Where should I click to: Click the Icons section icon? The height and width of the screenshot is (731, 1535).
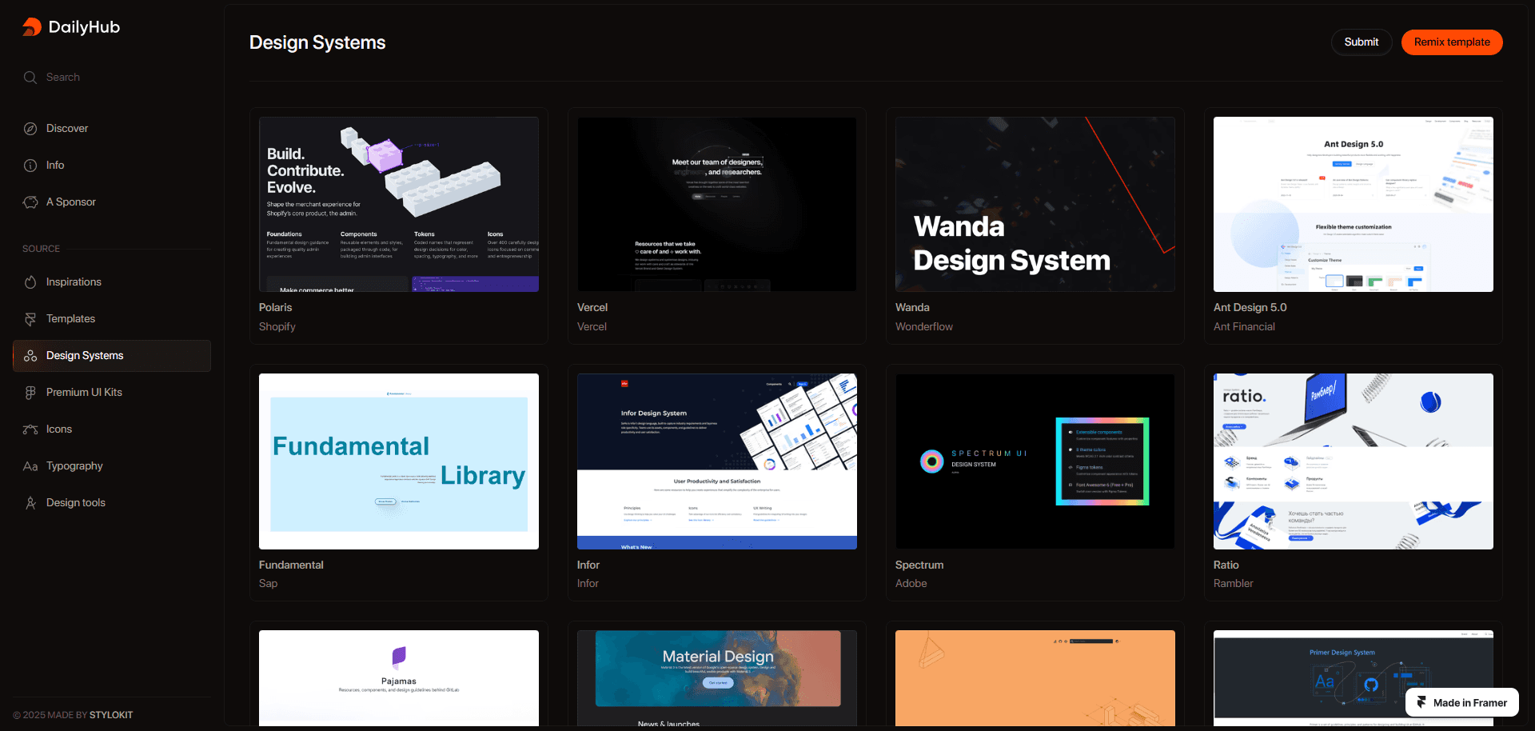pyautogui.click(x=30, y=429)
